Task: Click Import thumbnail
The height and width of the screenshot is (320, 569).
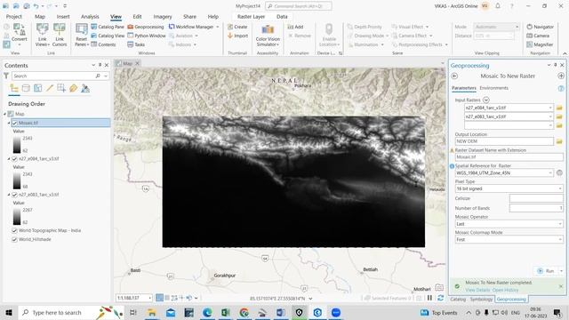Action: pos(237,36)
